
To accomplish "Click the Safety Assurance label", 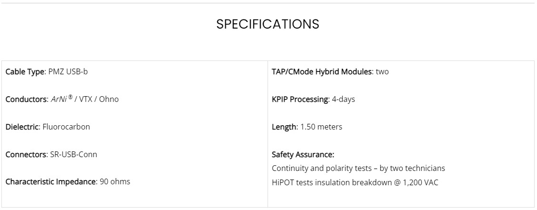I will (x=303, y=154).
